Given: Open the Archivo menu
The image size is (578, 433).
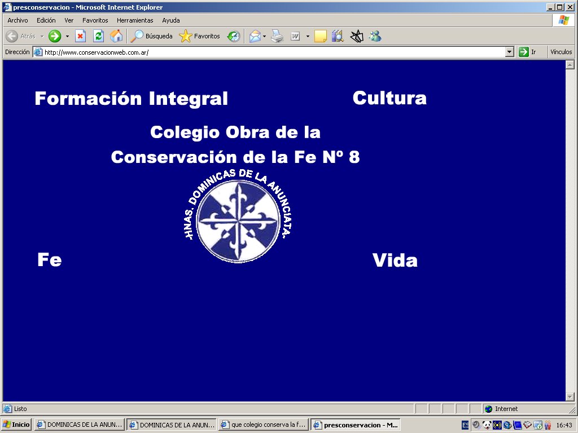Looking at the screenshot, I should 17,20.
